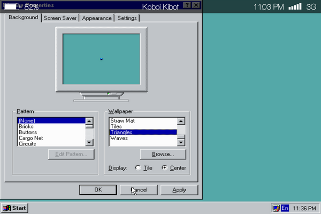
Task: Go to the Settings tab
Action: (127, 18)
